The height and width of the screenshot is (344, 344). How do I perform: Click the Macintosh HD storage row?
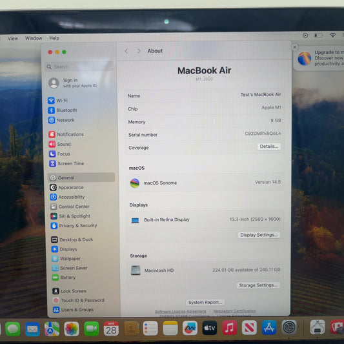[x=205, y=270]
